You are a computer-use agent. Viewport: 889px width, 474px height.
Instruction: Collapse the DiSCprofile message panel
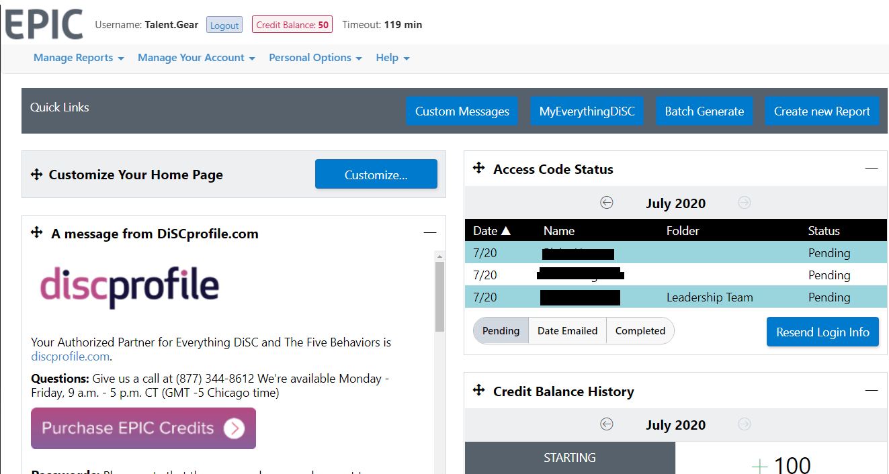pos(430,233)
